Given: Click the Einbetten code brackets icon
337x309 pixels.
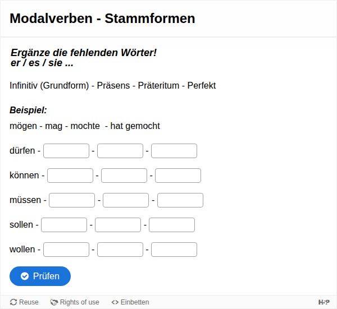Looking at the screenshot, I should tap(115, 302).
